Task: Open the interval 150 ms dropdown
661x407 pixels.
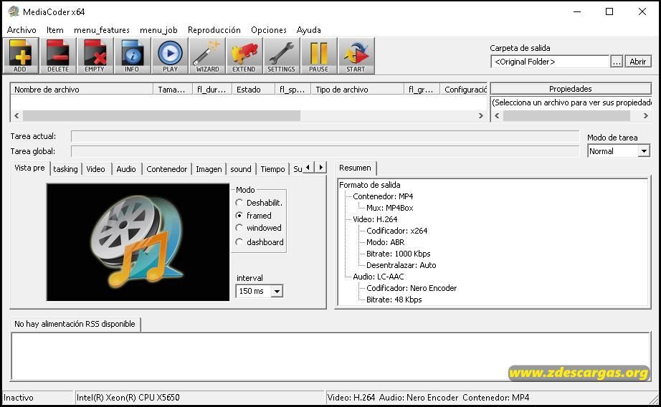Action: pyautogui.click(x=277, y=291)
